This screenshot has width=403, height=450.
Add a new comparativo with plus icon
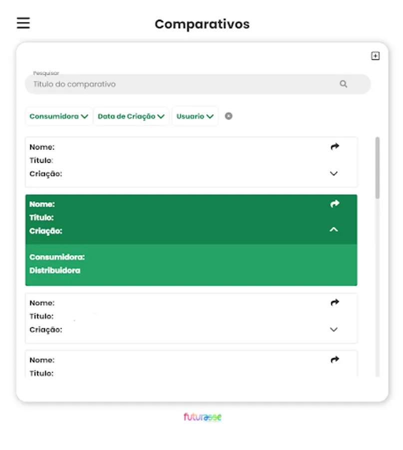click(375, 55)
